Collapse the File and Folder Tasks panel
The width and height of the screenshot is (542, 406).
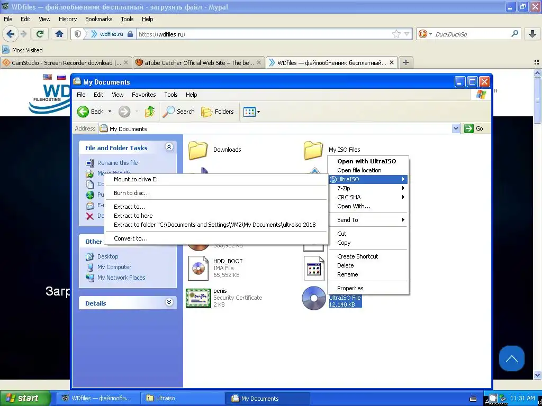click(x=169, y=147)
